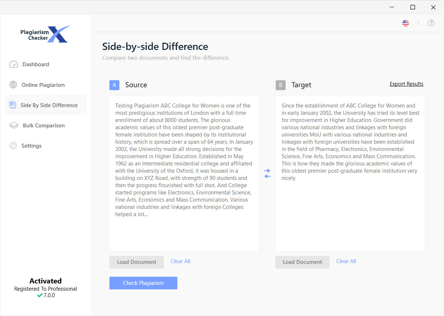444x316 pixels.
Task: Select Side By Side Difference in the sidebar
Action: pos(49,105)
